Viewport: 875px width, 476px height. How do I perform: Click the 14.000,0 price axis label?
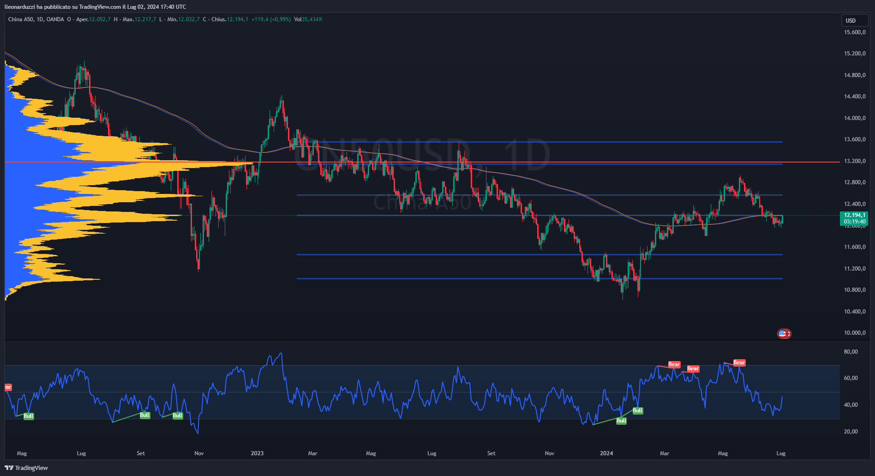click(x=855, y=118)
